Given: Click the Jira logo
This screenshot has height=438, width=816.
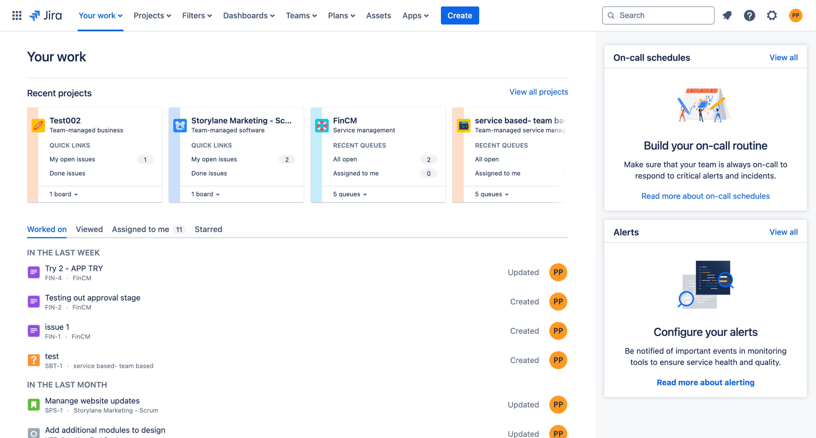Looking at the screenshot, I should [x=46, y=15].
